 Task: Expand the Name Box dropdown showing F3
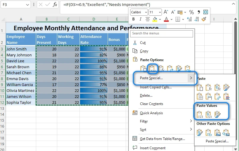click(x=27, y=4)
